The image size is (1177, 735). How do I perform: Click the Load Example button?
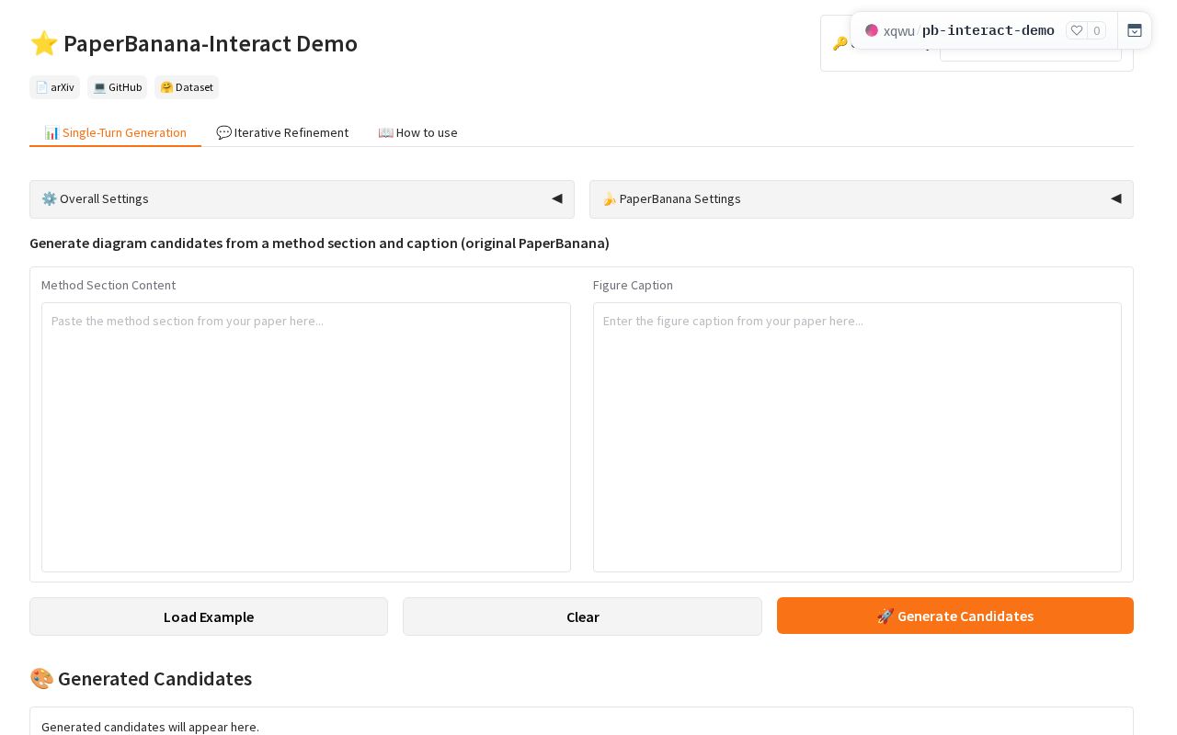(x=209, y=616)
